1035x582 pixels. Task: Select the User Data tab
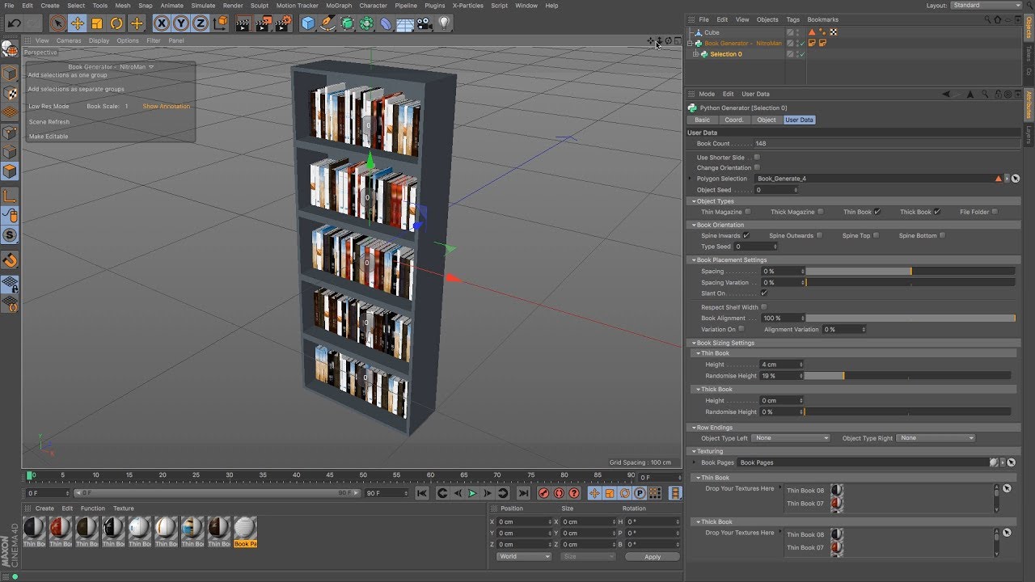(800, 120)
